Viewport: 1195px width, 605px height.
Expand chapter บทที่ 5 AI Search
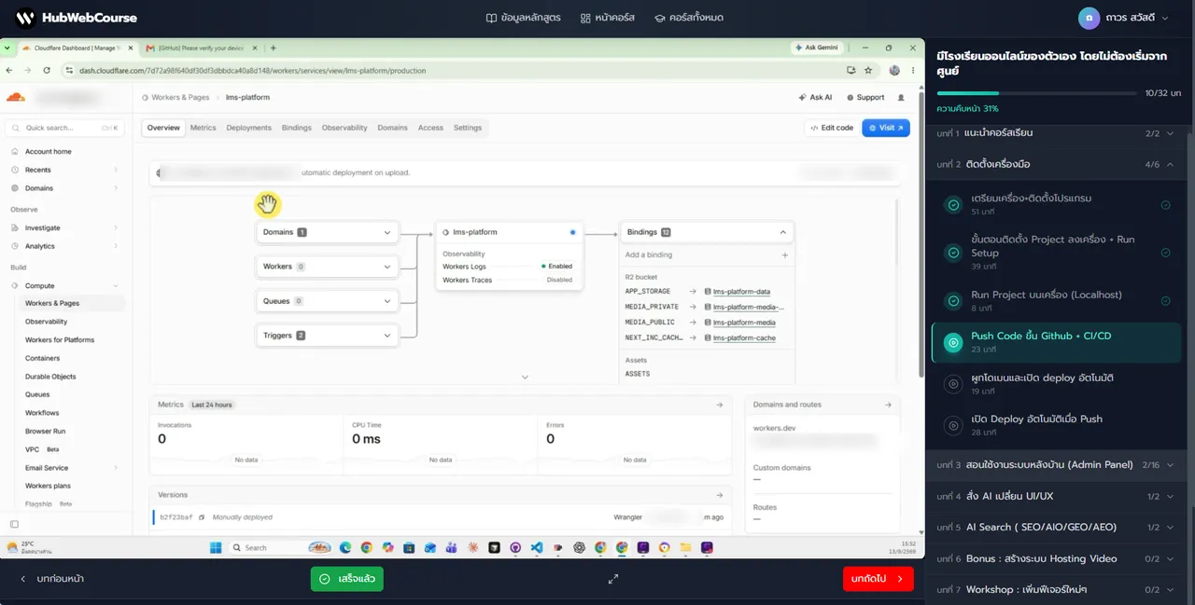(x=1055, y=527)
